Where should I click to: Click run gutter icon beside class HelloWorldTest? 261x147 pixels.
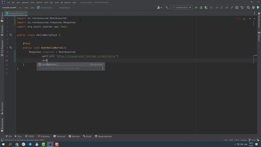[x=11, y=35]
